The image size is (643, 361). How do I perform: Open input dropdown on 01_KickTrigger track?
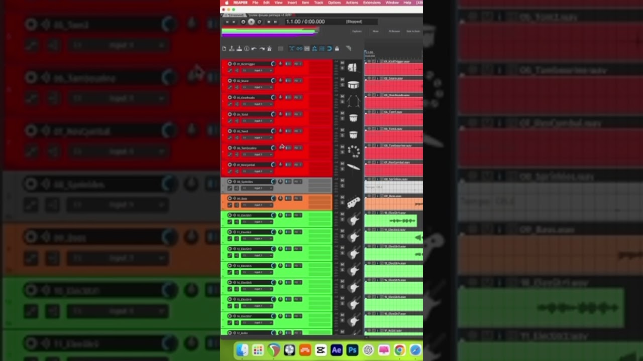257,70
